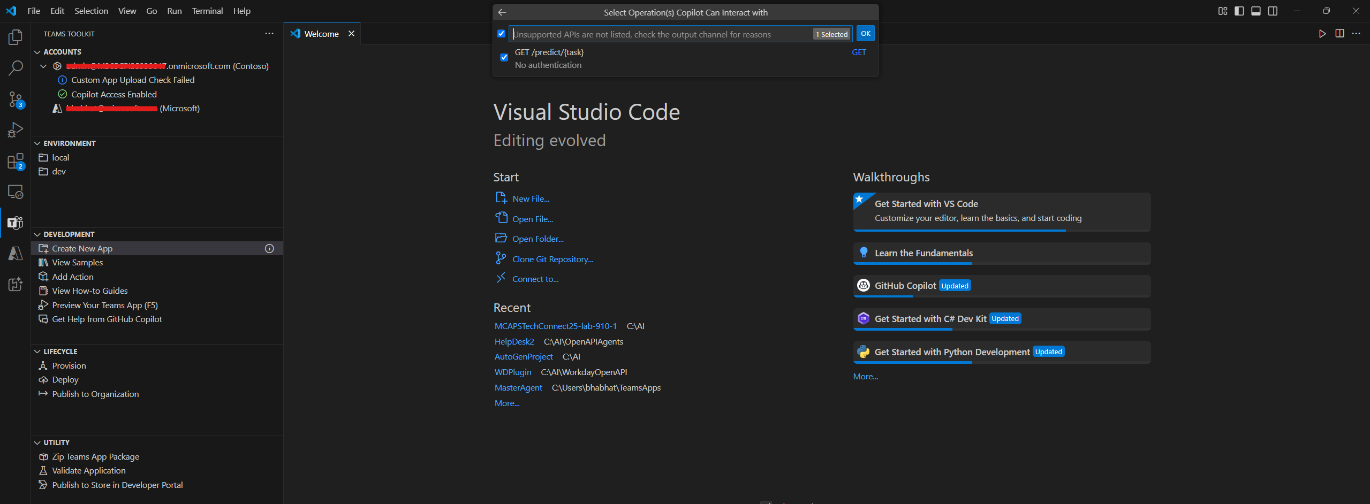Click Copilot Access Enabled status item

[x=114, y=95]
